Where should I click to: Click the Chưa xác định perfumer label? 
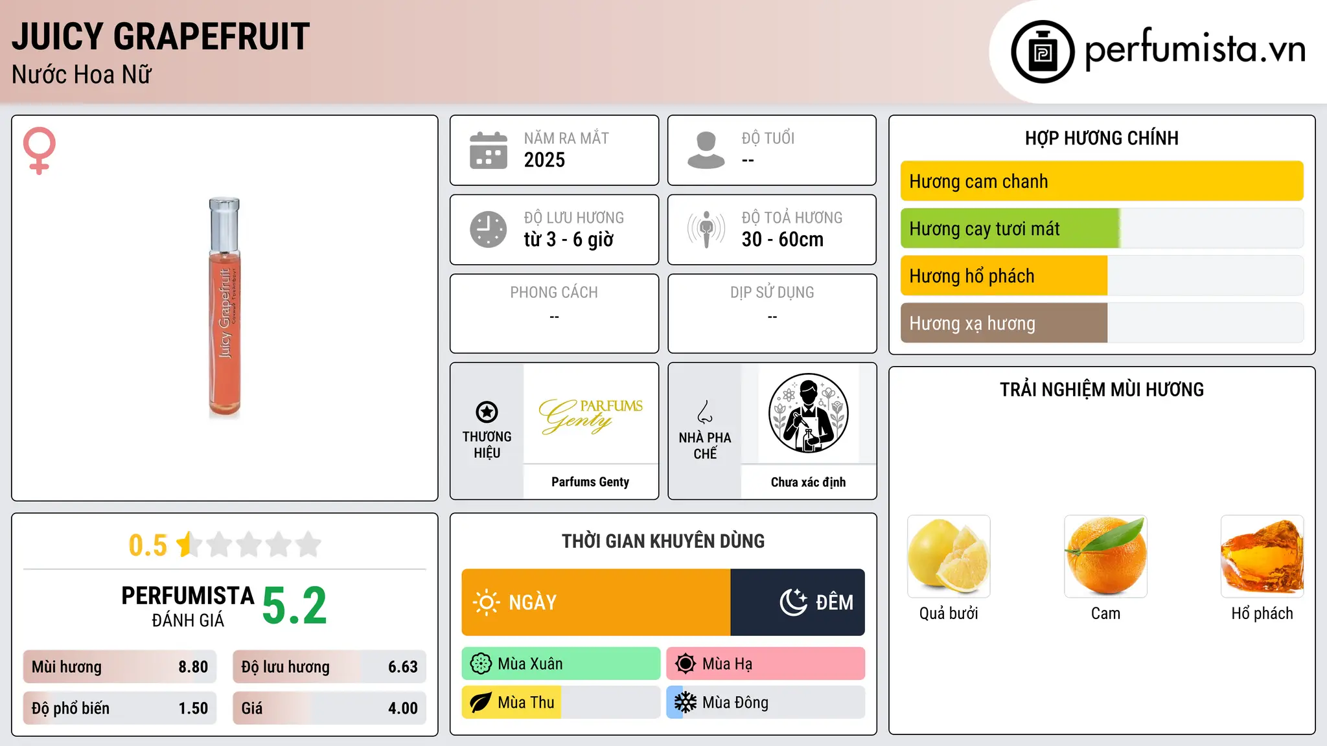tap(808, 482)
